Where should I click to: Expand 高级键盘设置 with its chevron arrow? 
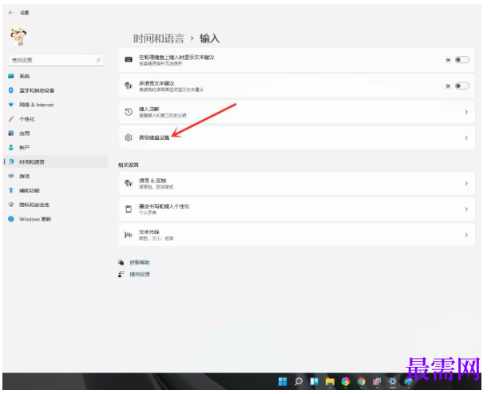point(466,137)
